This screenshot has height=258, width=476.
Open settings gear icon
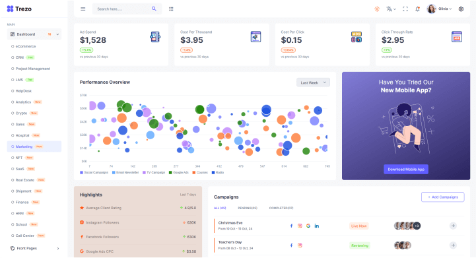pos(461,9)
